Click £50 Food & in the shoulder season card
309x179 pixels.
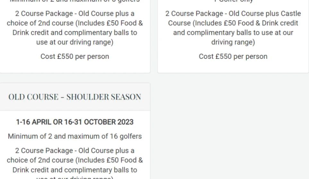point(125,160)
